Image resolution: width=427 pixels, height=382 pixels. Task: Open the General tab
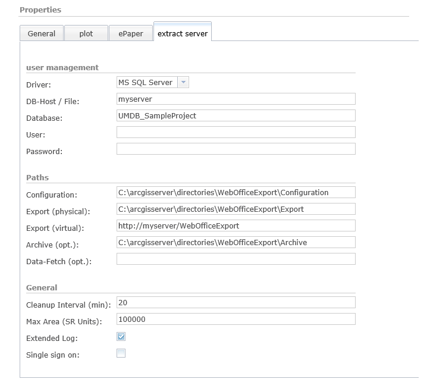click(x=41, y=33)
